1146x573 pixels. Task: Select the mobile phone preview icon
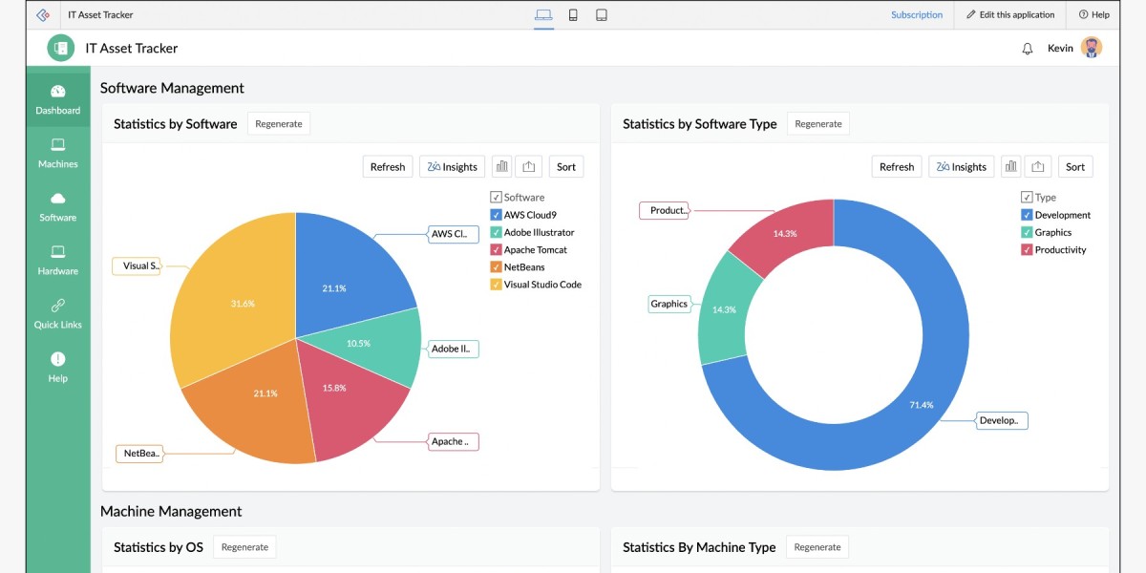pyautogui.click(x=573, y=15)
